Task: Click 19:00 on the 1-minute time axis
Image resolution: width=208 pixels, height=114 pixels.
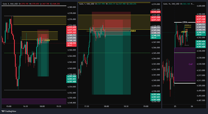Action: coord(146,106)
